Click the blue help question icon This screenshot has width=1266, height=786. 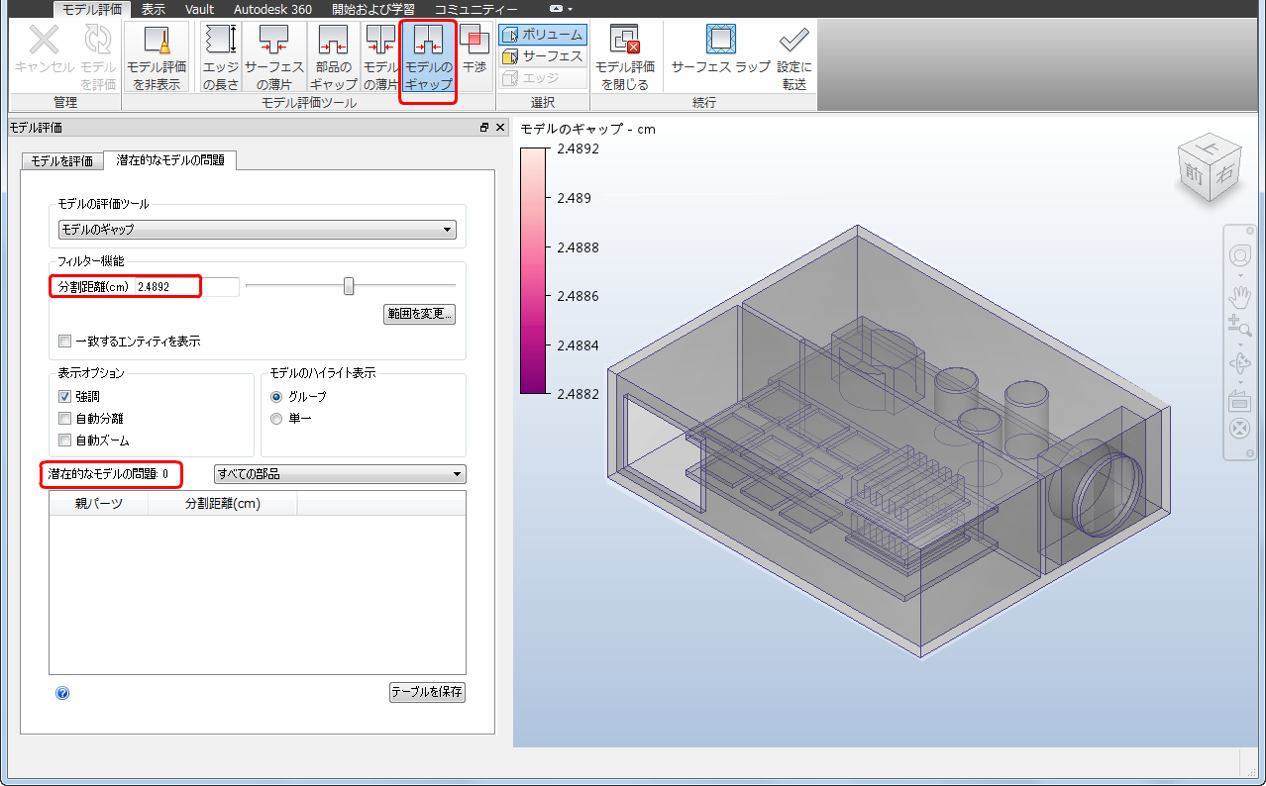point(62,694)
